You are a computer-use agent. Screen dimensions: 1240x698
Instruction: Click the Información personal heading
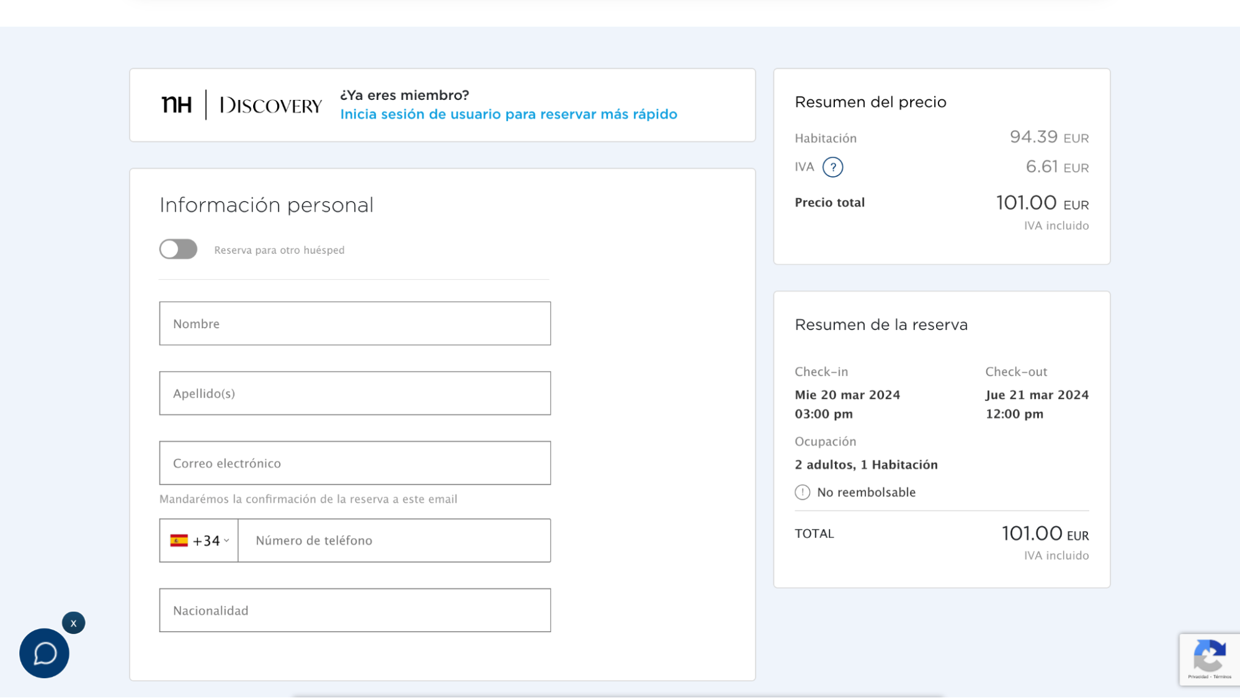pos(267,205)
